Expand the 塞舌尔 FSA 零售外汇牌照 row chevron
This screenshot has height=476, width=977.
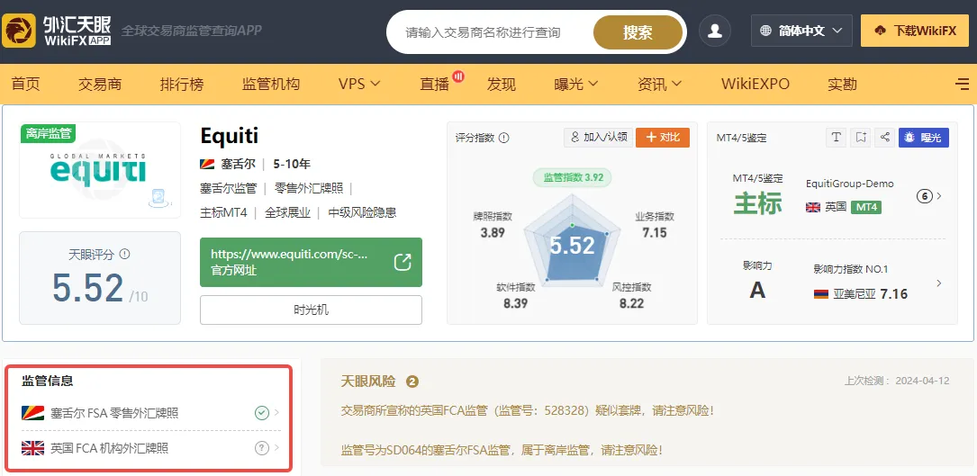tap(276, 412)
